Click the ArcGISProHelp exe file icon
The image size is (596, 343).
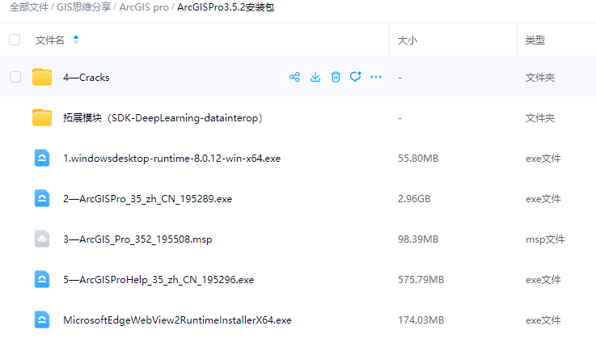click(x=42, y=279)
